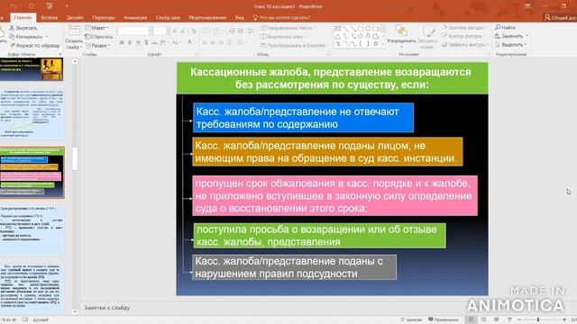Click the Increase List Level icon
577x324 pixels.
coord(240,31)
